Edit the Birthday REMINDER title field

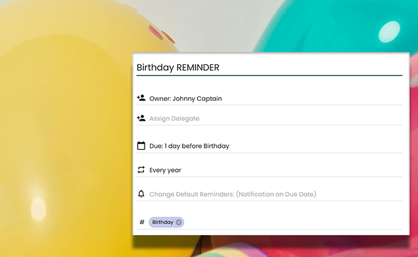pos(269,67)
